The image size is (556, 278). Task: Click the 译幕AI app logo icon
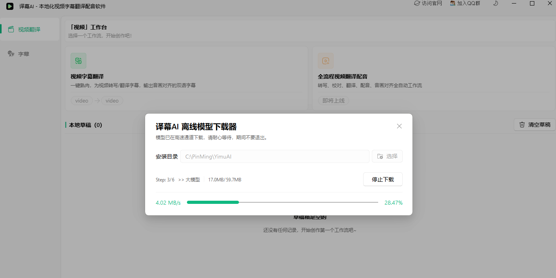[10, 6]
